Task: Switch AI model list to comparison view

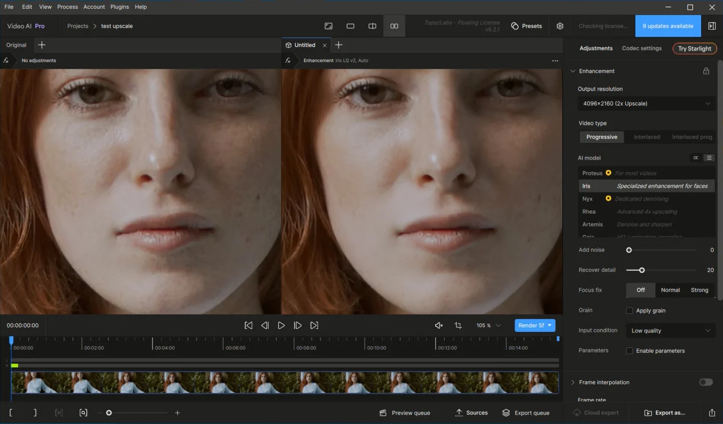Action: coord(696,158)
